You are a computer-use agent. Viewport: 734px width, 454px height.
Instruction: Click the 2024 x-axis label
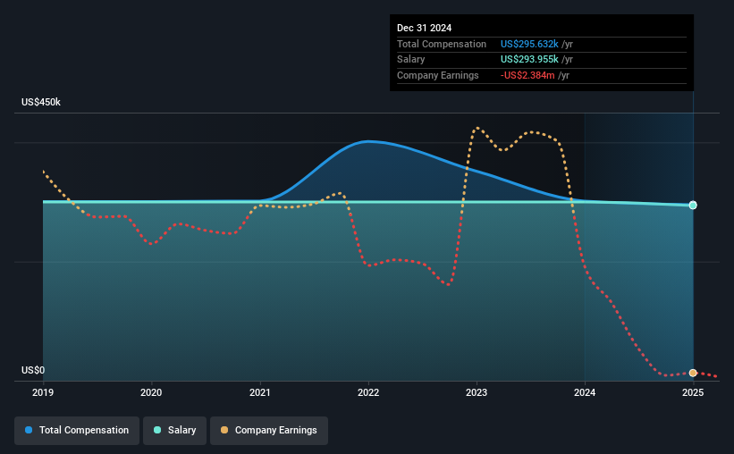click(585, 392)
